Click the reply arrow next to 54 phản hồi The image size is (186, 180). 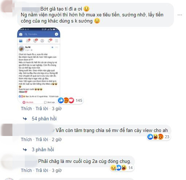25,119
